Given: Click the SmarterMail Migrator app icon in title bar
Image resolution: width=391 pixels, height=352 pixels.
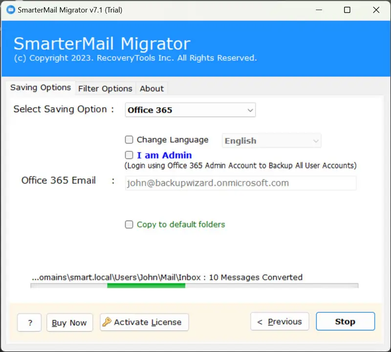Looking at the screenshot, I should click(x=11, y=10).
